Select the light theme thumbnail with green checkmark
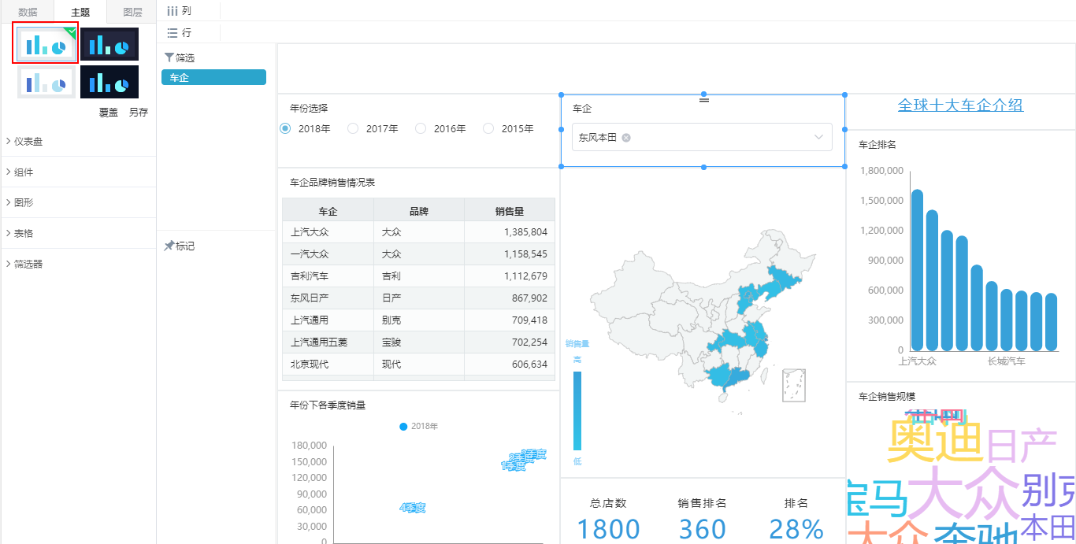1076x544 pixels. tap(46, 44)
